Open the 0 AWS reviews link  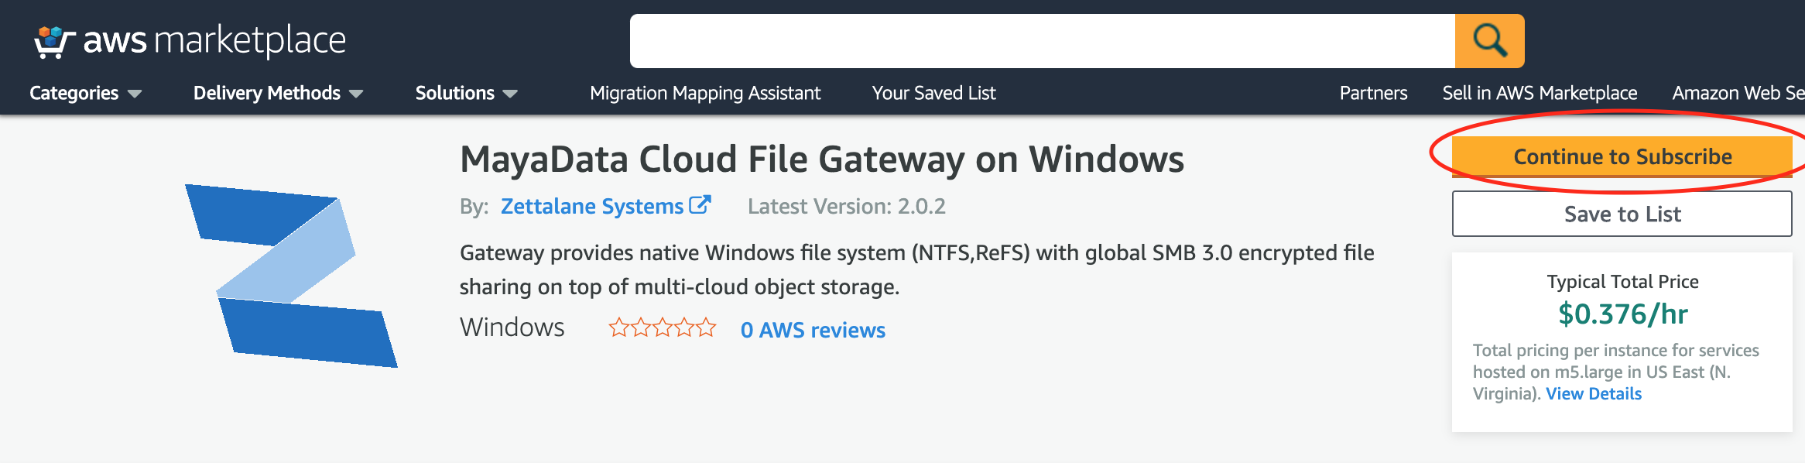(813, 330)
